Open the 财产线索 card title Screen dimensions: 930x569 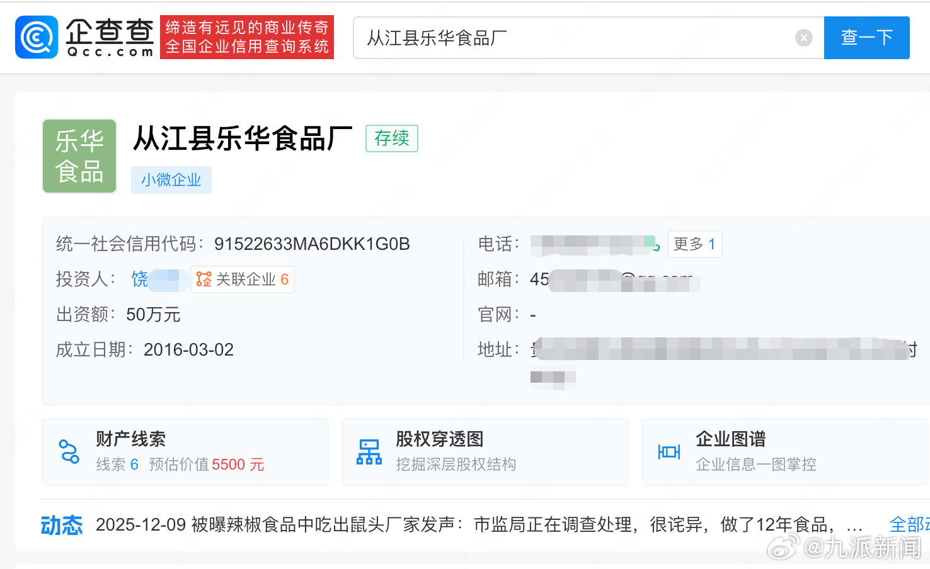pos(131,439)
